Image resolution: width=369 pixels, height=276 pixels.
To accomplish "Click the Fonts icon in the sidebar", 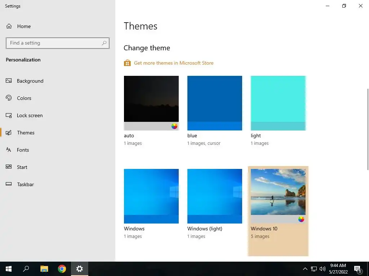I will 9,150.
